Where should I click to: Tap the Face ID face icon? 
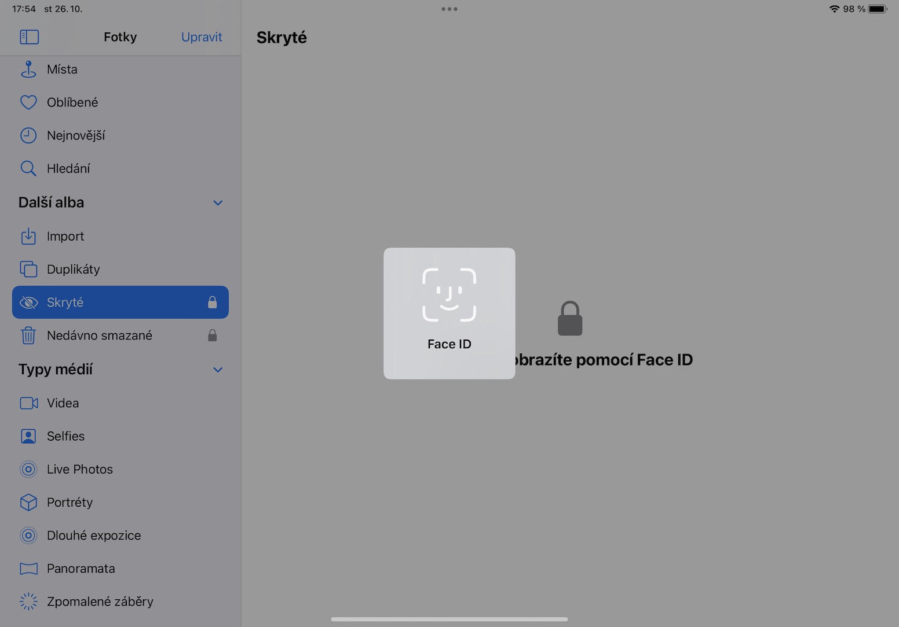tap(450, 294)
